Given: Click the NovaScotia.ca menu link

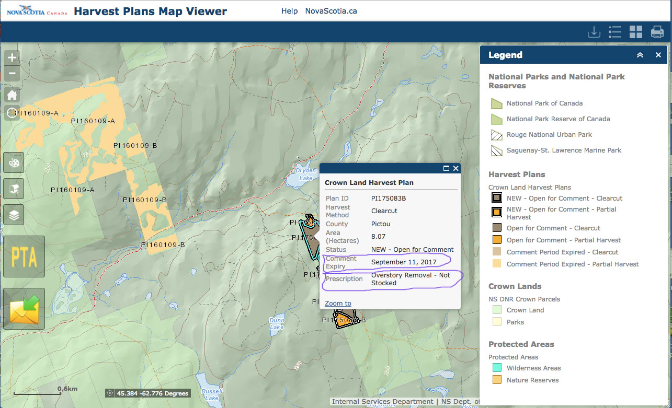Looking at the screenshot, I should click(331, 10).
